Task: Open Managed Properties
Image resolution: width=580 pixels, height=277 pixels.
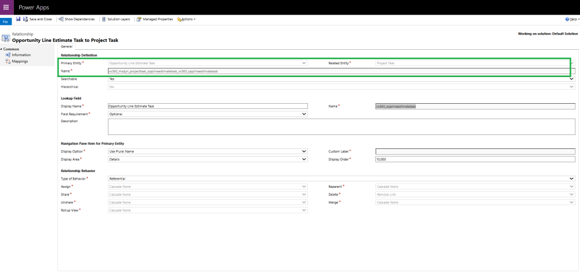Action: coord(155,19)
